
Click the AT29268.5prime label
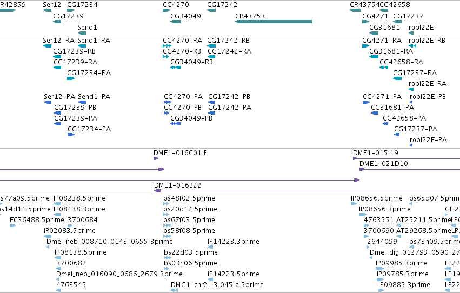[424, 231]
